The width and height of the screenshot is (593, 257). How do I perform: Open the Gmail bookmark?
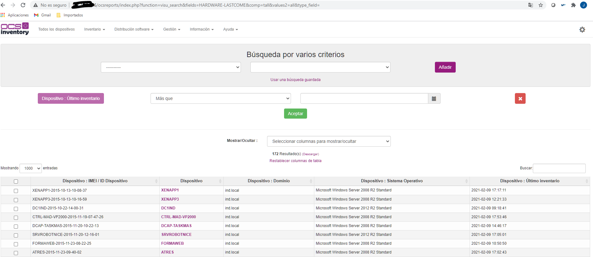pyautogui.click(x=43, y=15)
